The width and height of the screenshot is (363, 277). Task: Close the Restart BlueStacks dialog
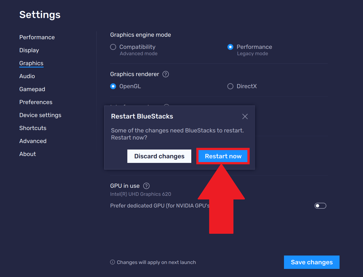245,117
